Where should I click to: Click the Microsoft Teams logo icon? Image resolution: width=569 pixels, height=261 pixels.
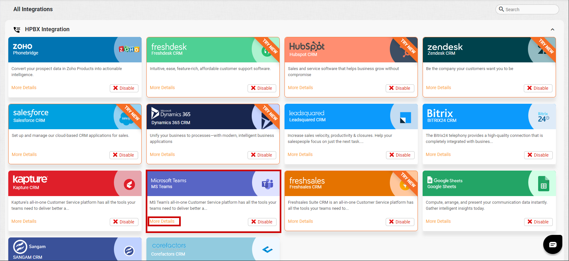[268, 184]
